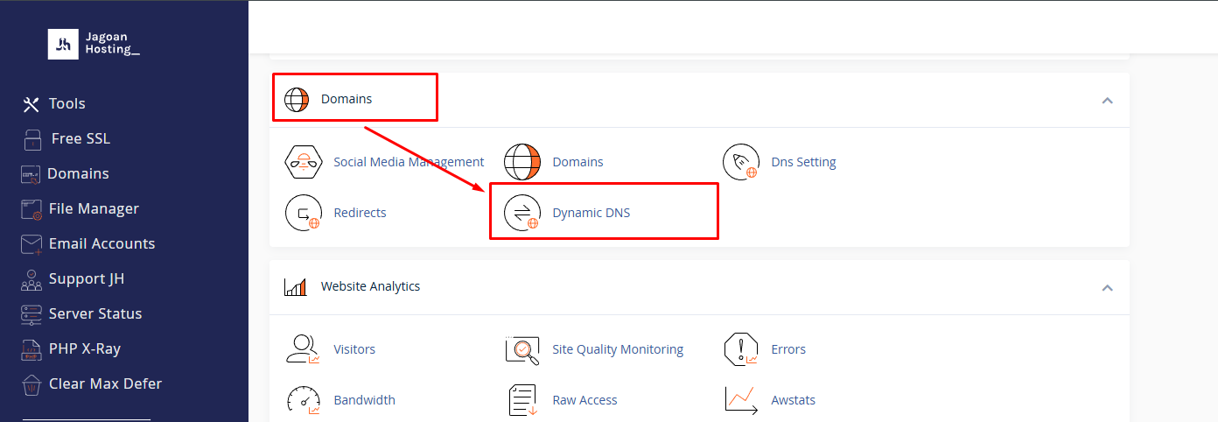1218x422 pixels.
Task: Click the Site Quality Monitoring icon
Action: [x=522, y=349]
